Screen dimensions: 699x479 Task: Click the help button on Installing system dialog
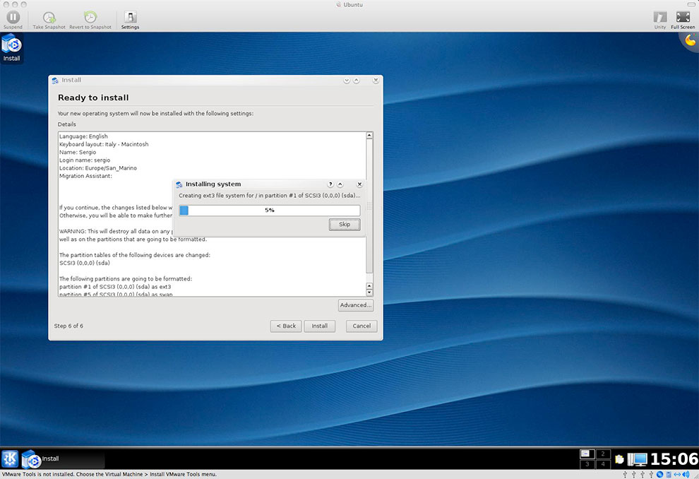click(330, 184)
